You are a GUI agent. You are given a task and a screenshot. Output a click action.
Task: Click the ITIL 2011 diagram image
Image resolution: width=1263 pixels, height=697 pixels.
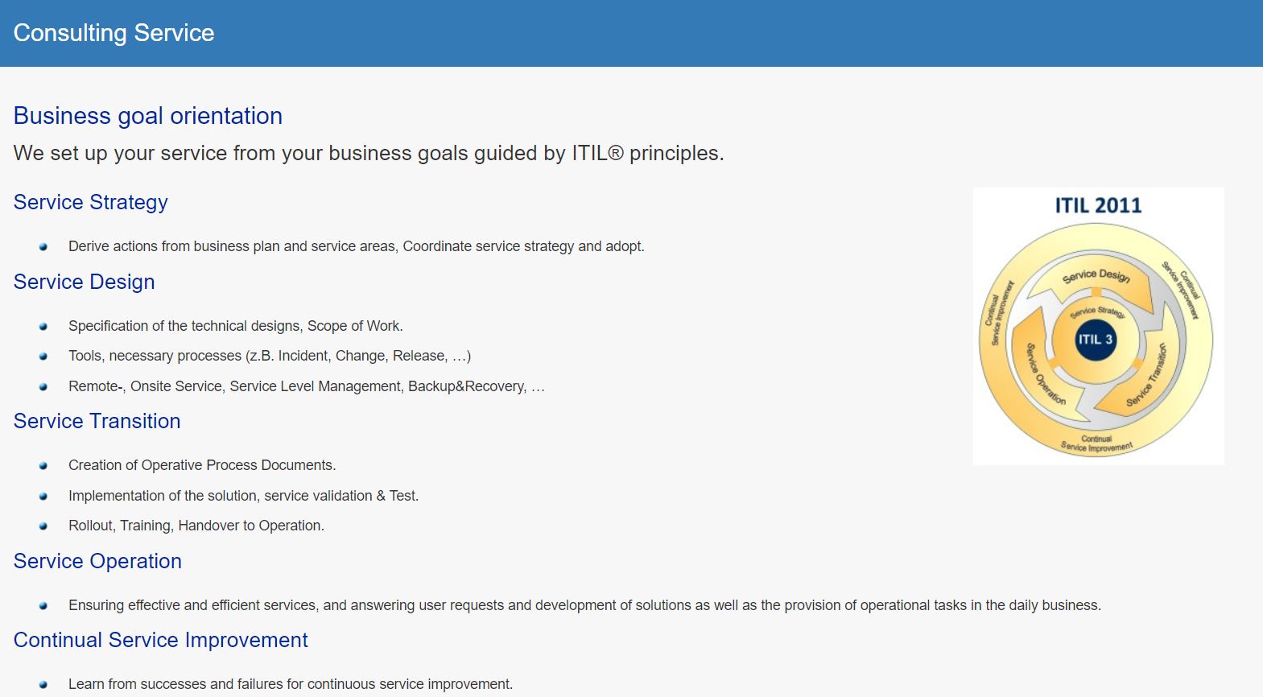click(1098, 326)
